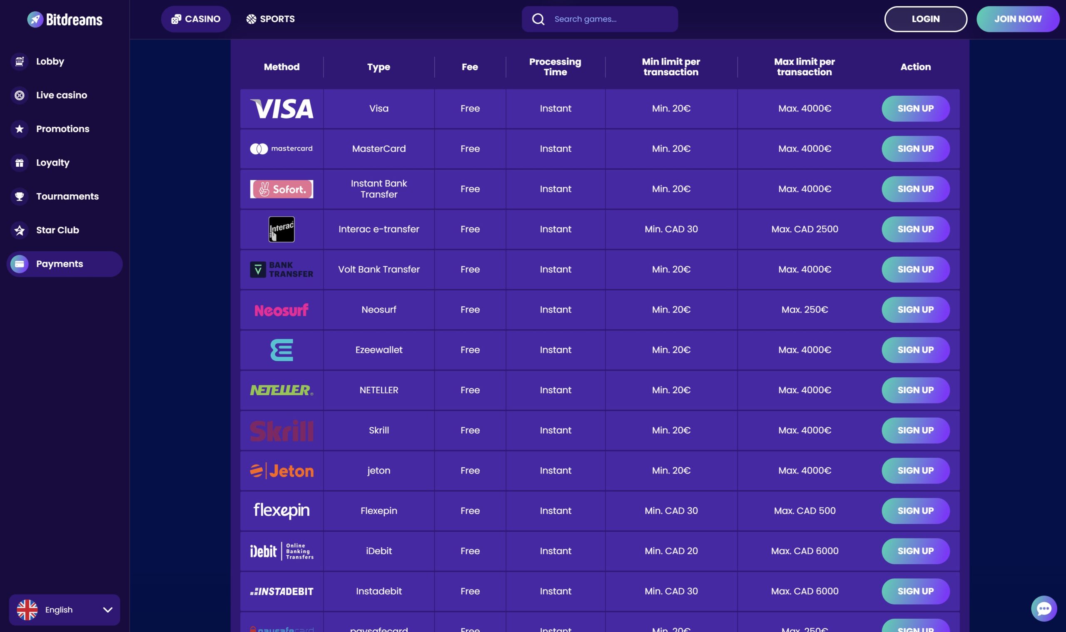Switch to the Casino tab
The image size is (1066, 632).
point(196,19)
